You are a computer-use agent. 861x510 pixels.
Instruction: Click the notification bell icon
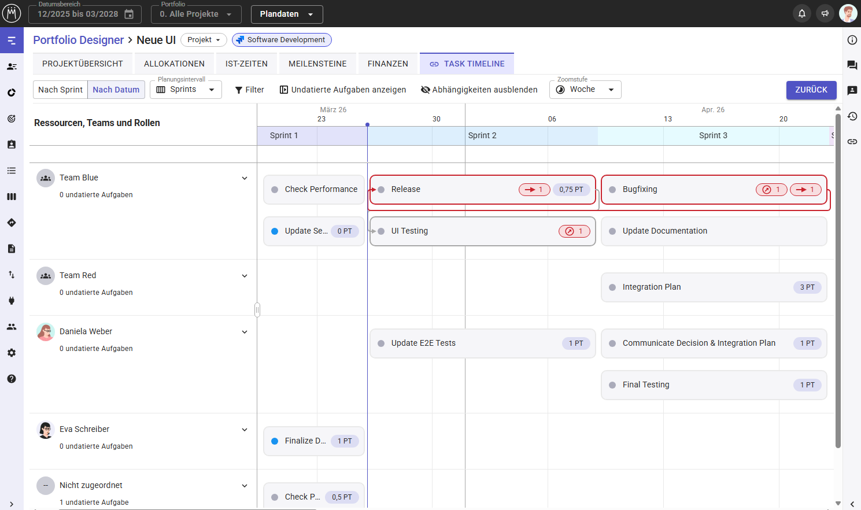(801, 14)
